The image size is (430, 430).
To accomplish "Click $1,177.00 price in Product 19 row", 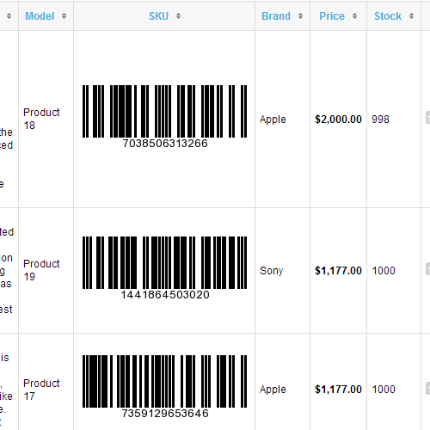I will [x=338, y=271].
